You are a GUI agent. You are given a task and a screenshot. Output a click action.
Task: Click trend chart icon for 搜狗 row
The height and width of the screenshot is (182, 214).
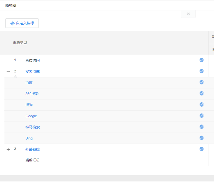(x=201, y=104)
